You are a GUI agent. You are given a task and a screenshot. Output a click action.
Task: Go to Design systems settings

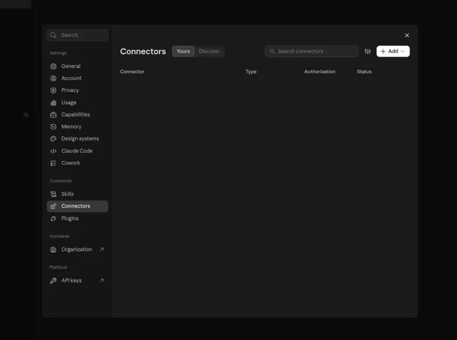(x=78, y=139)
